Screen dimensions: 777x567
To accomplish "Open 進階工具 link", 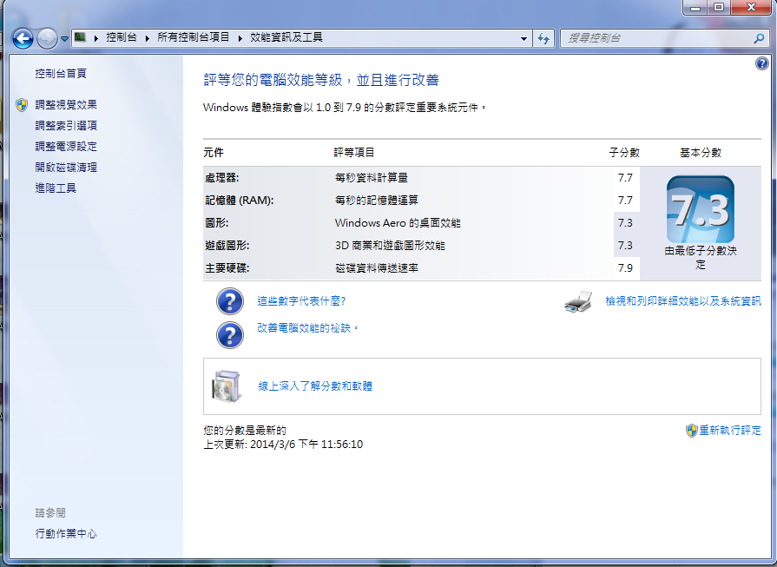I will 56,188.
